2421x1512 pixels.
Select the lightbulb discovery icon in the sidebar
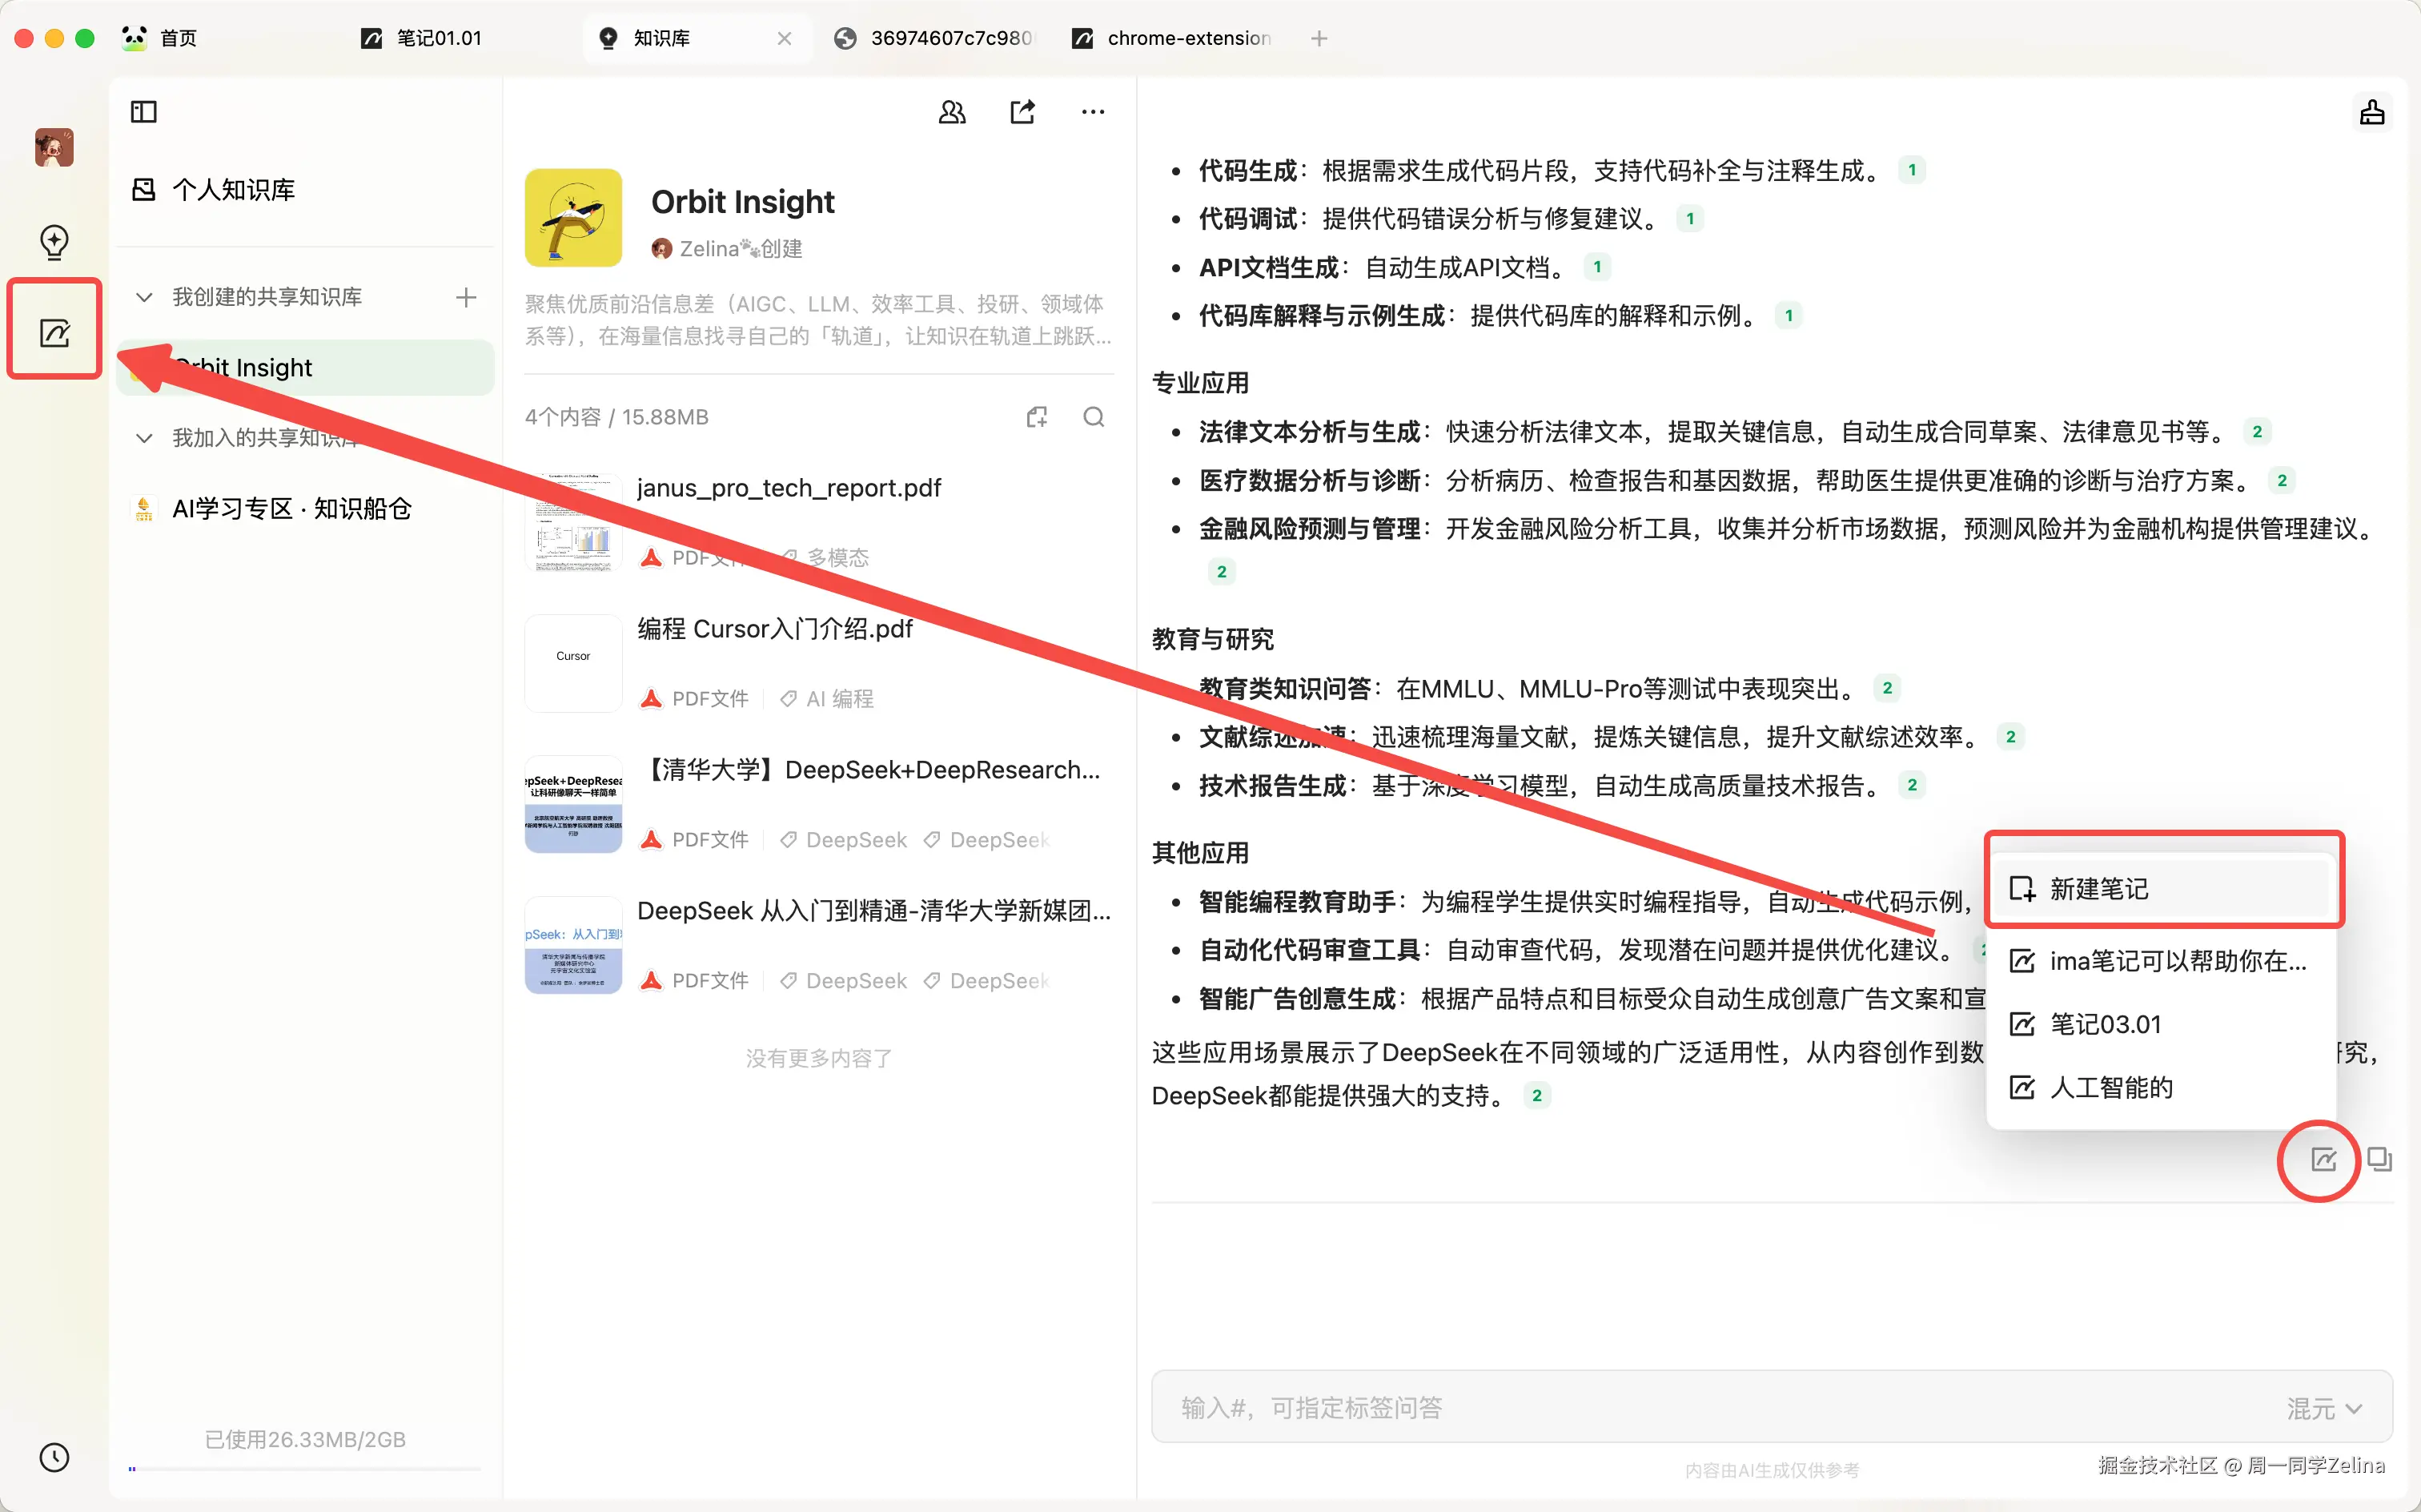pyautogui.click(x=54, y=242)
